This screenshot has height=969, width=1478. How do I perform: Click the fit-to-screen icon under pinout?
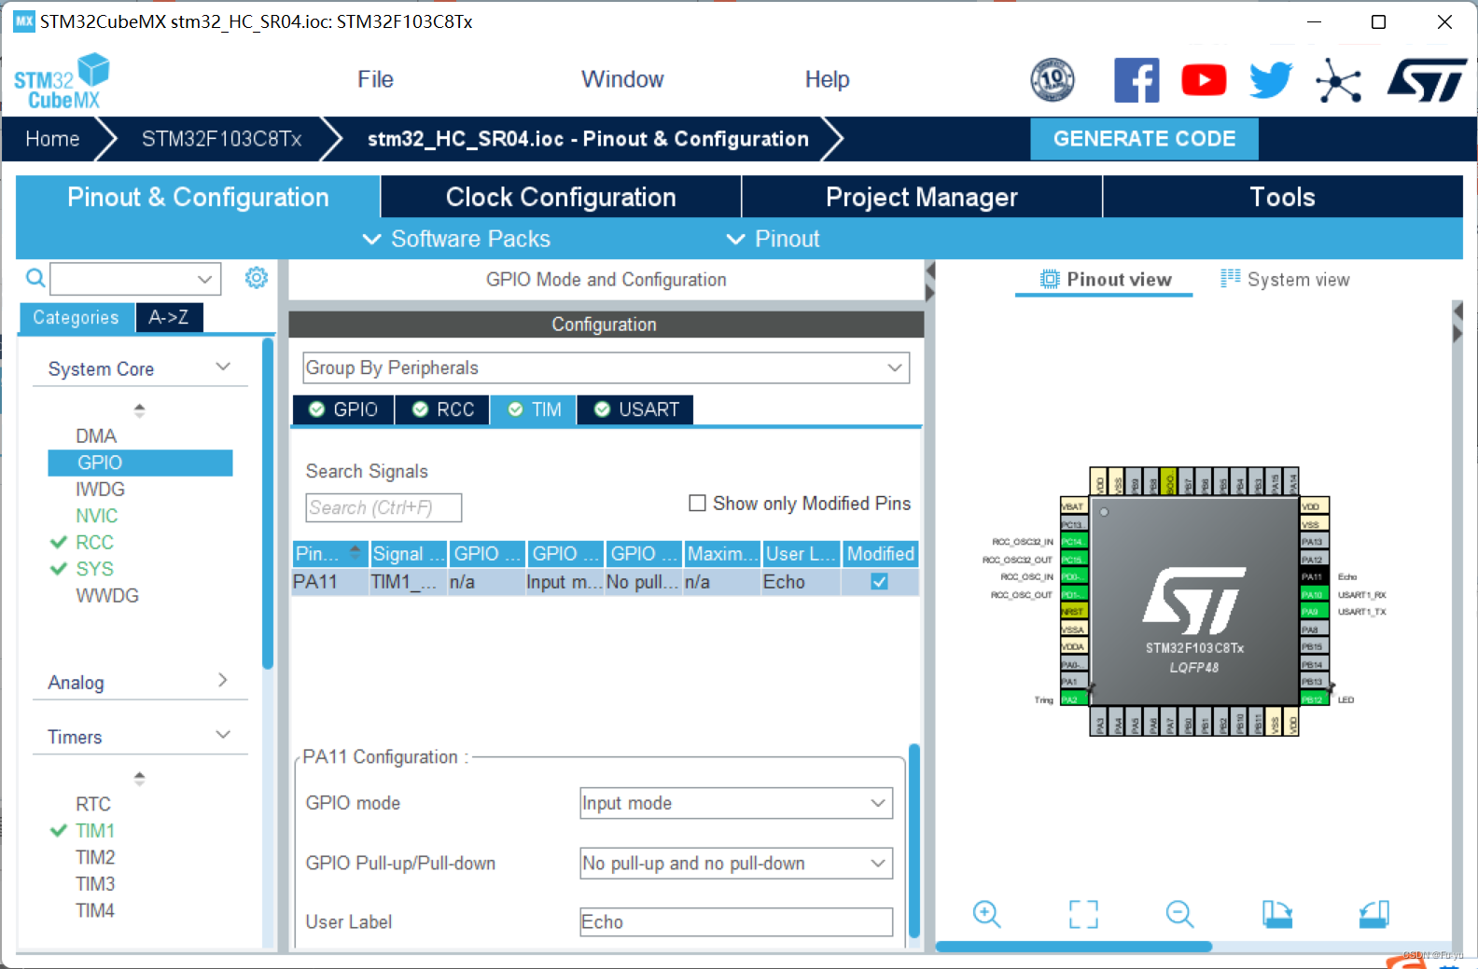pyautogui.click(x=1083, y=914)
